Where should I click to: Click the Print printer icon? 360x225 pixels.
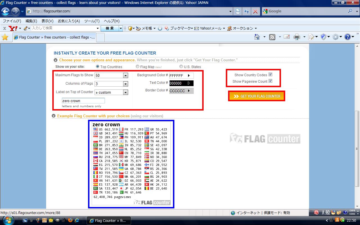pos(297,37)
